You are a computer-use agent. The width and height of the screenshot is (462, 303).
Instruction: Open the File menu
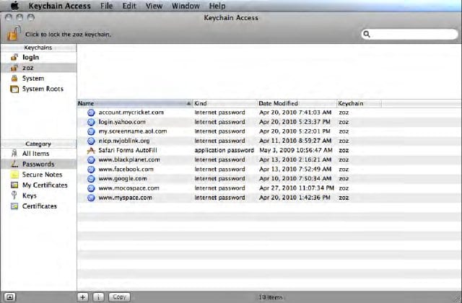pos(106,6)
